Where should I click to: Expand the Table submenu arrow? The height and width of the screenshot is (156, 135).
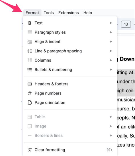click(x=111, y=117)
